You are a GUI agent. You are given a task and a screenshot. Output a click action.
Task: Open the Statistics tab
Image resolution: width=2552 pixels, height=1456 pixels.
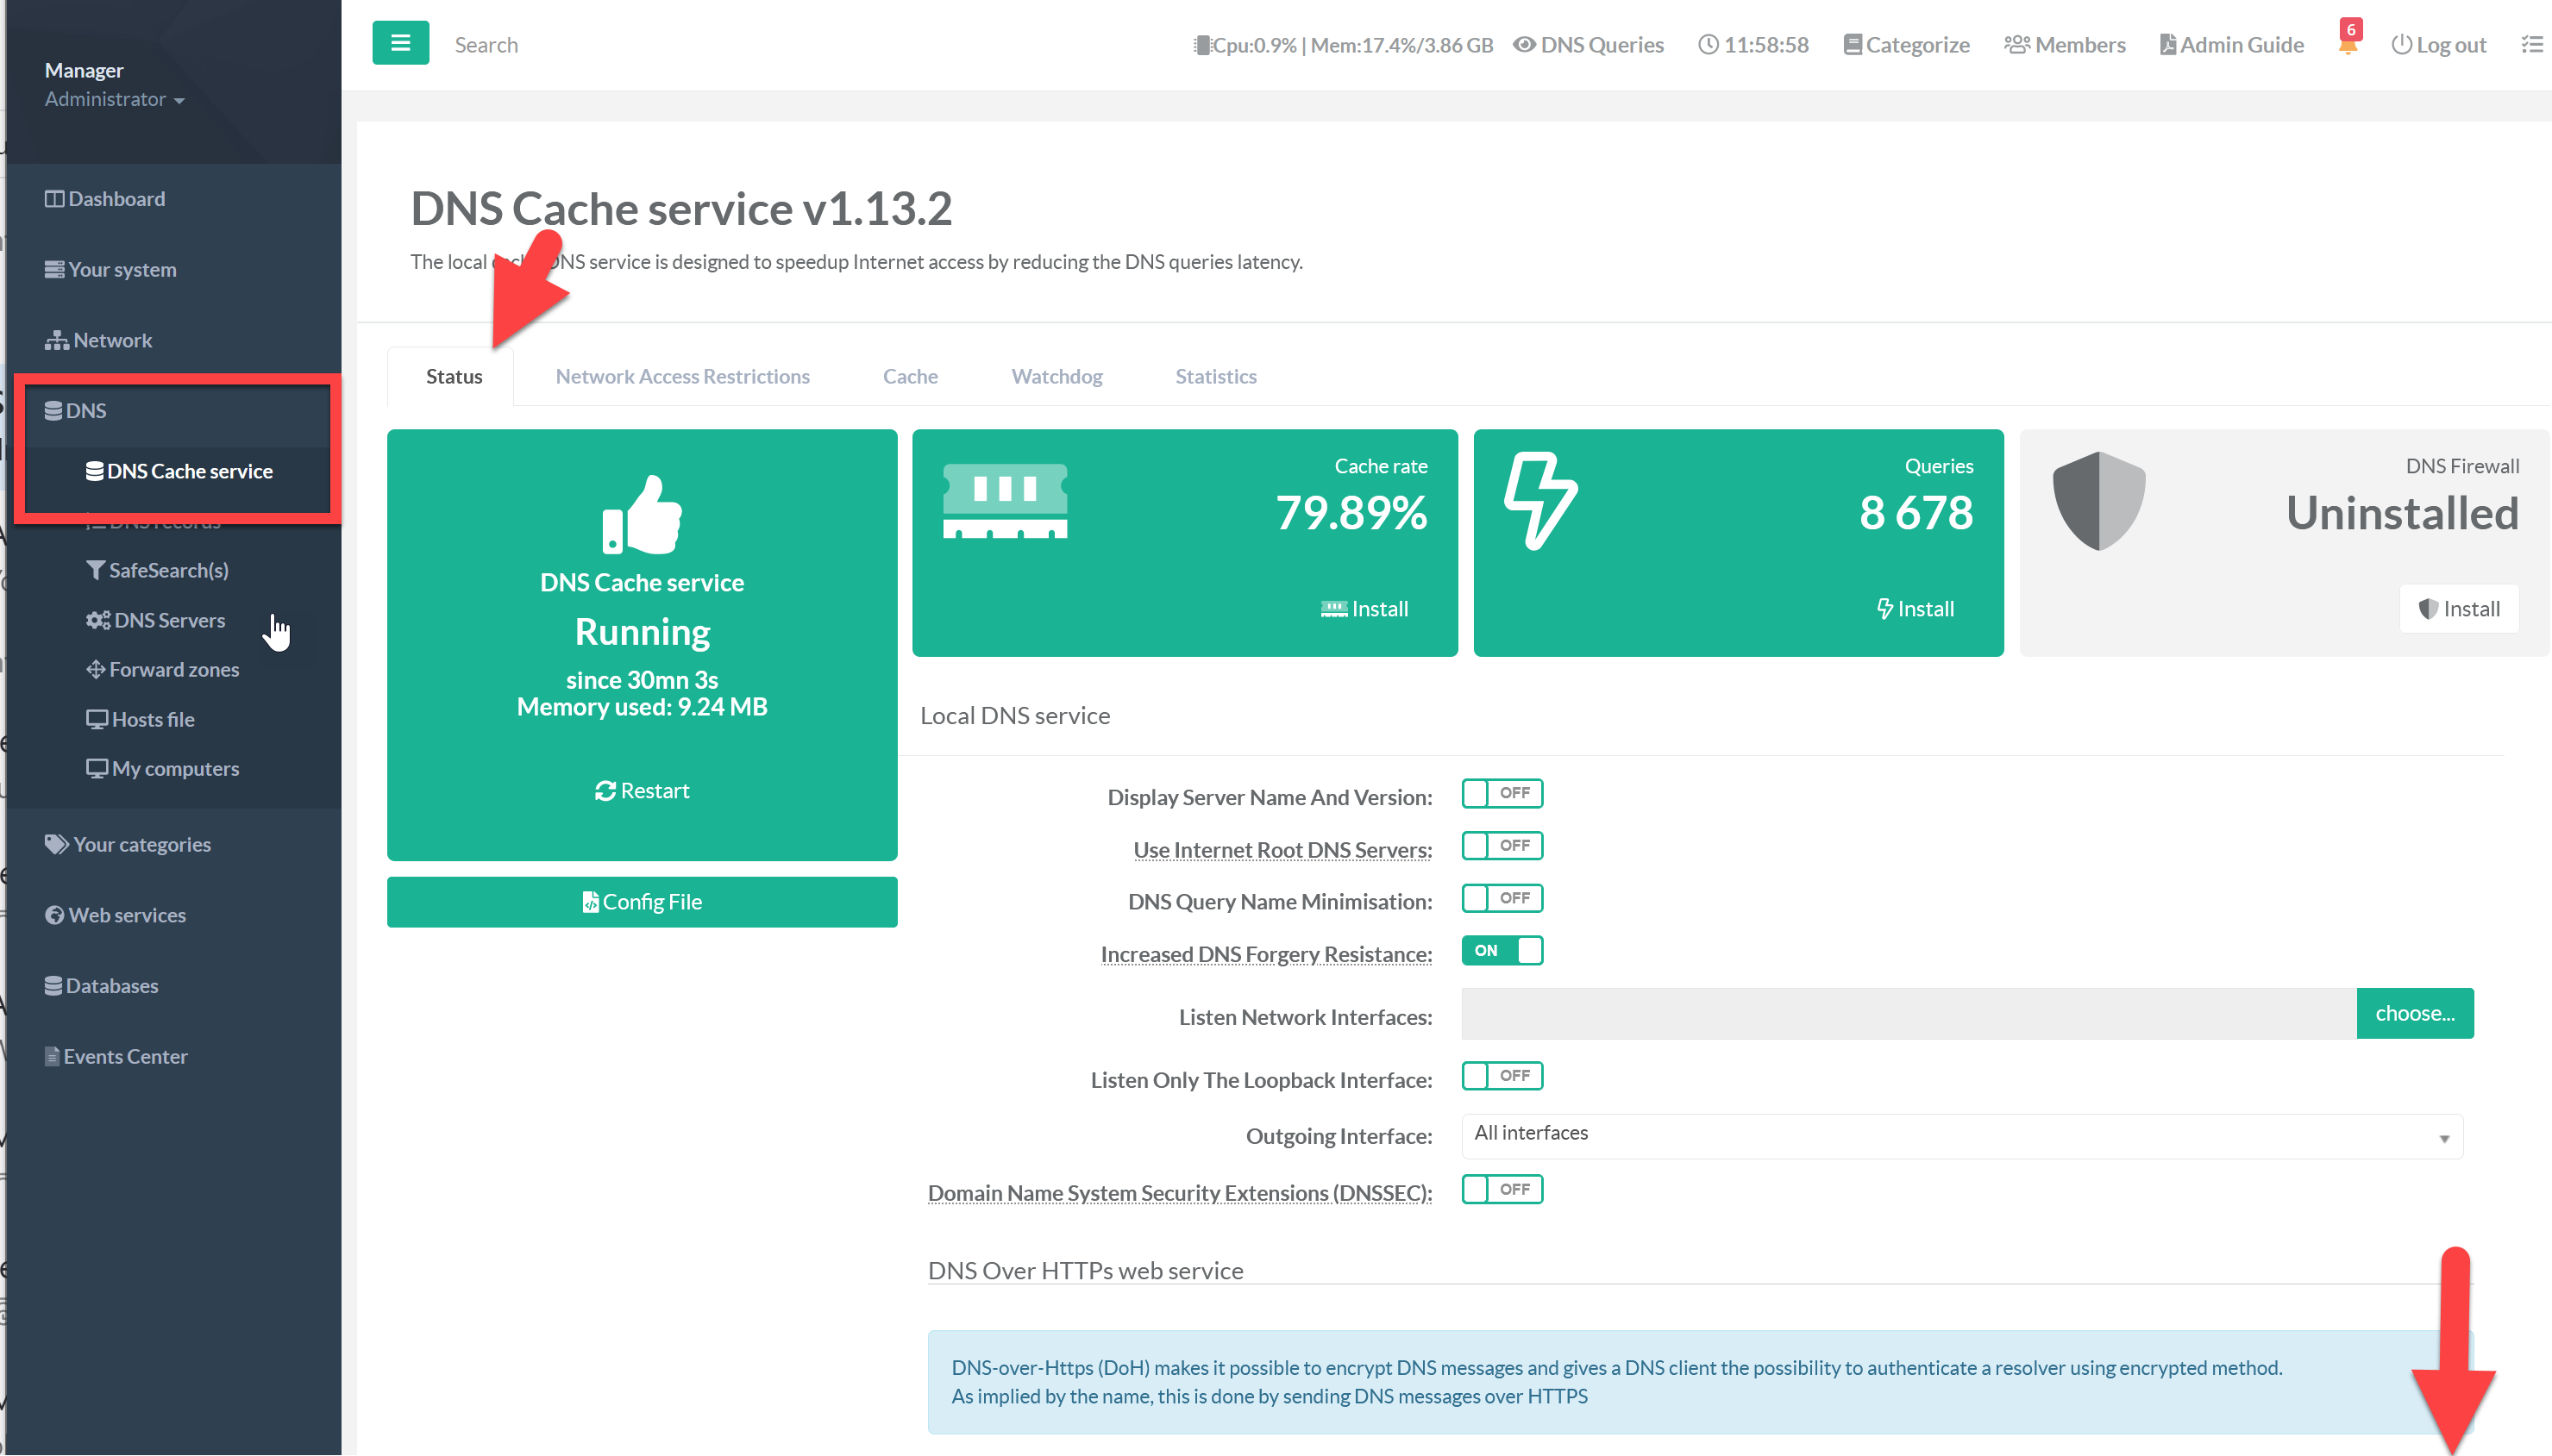pyautogui.click(x=1214, y=376)
